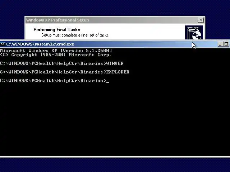Viewport: 230px width, 172px height.
Task: Click the cmd.exe title bar text
Action: (x=40, y=44)
